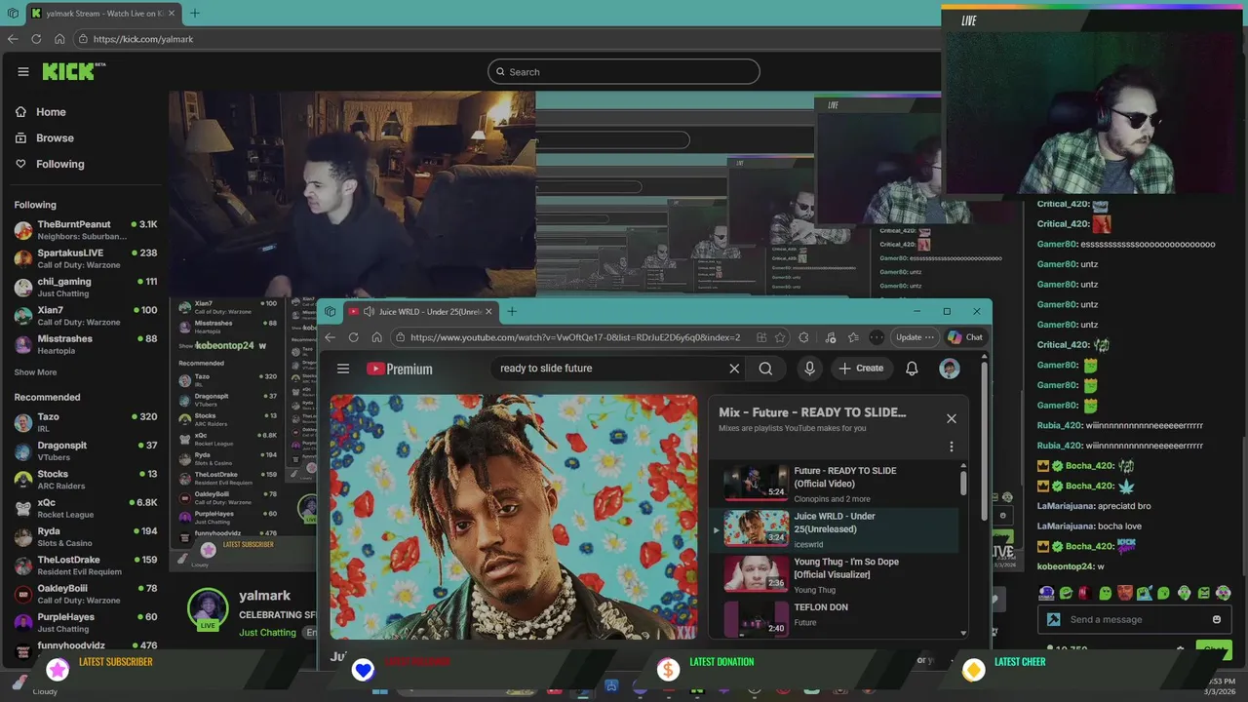Screen dimensions: 1248x702
Task: Click the Just Chatting category link
Action: coord(267,633)
